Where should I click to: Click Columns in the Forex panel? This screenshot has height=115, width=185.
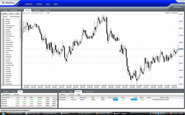click(16, 95)
